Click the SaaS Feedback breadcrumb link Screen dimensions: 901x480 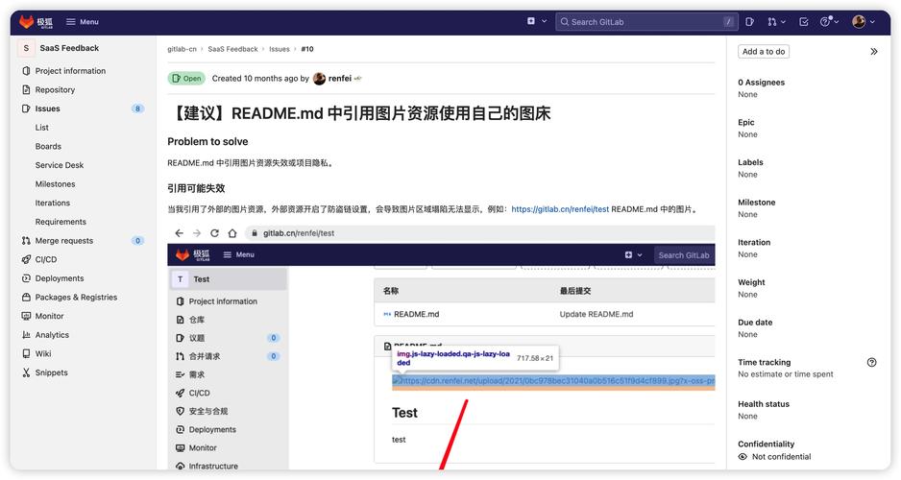pos(232,49)
